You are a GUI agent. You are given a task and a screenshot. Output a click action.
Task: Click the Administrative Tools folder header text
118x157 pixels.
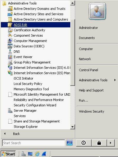[22, 3]
